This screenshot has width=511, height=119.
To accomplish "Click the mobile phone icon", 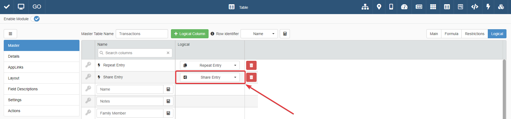I will [391, 7].
